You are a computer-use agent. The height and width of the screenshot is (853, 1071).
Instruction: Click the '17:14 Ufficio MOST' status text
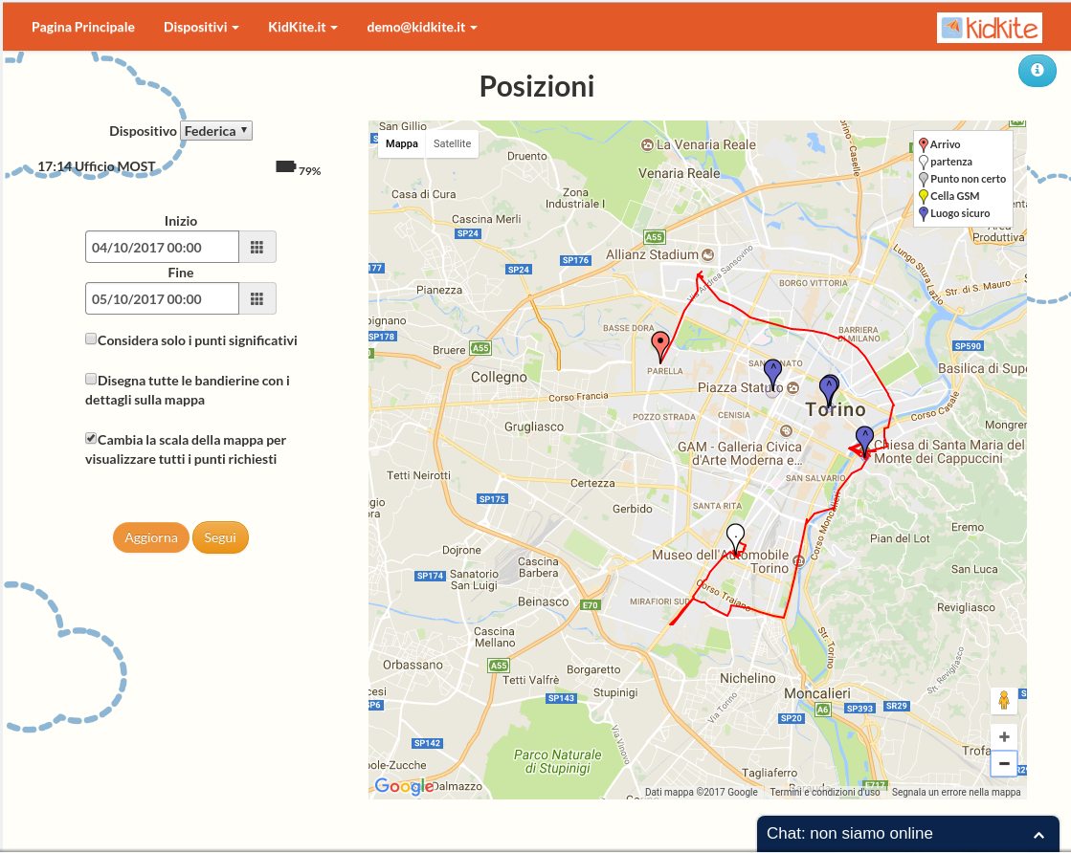point(97,166)
